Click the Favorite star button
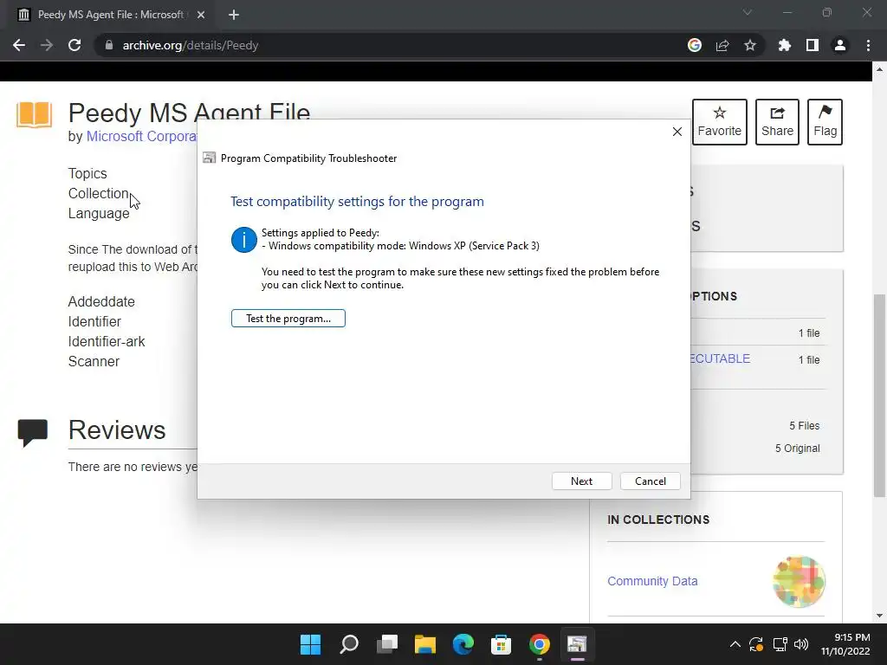The width and height of the screenshot is (887, 665). [x=720, y=122]
